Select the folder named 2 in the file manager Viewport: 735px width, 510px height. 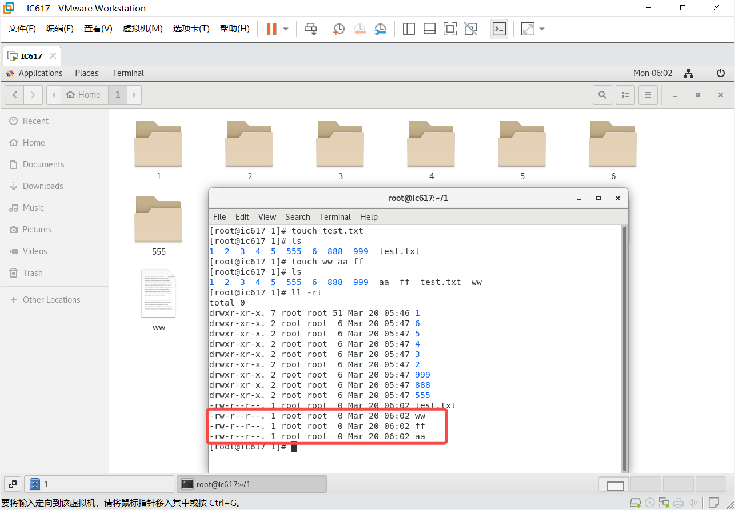249,144
